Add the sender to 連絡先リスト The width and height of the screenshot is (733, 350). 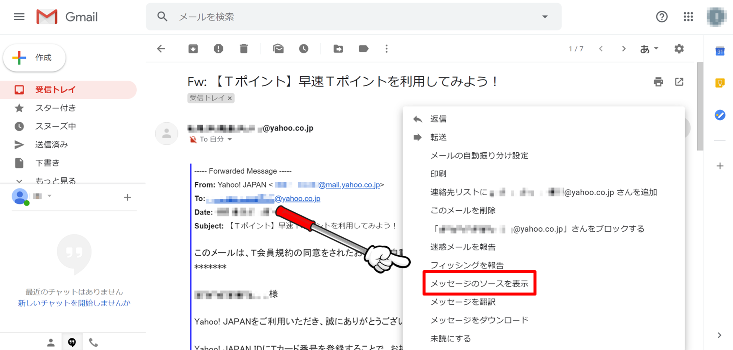[x=544, y=192]
